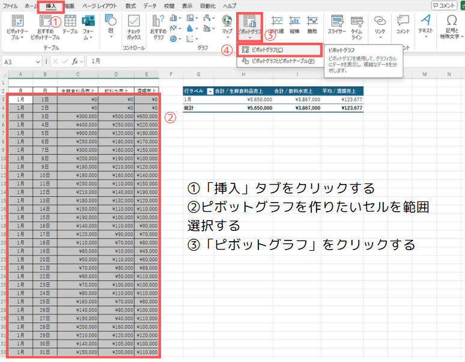Insert a コメント from the ribbon

pos(403,25)
